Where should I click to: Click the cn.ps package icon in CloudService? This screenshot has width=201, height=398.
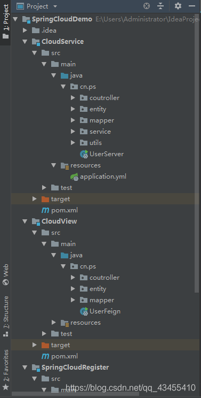pos(74,87)
